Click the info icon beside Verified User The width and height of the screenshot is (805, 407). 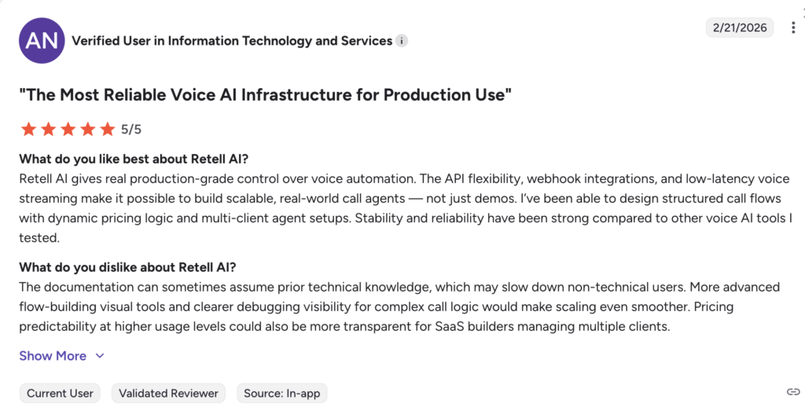402,41
